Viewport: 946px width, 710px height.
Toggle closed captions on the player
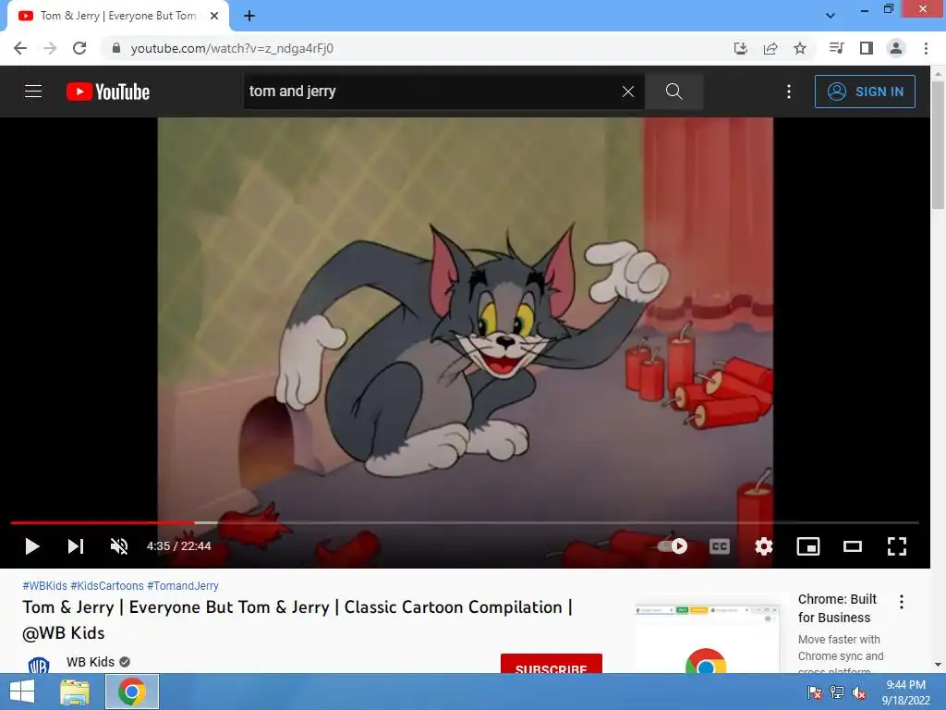pos(719,546)
